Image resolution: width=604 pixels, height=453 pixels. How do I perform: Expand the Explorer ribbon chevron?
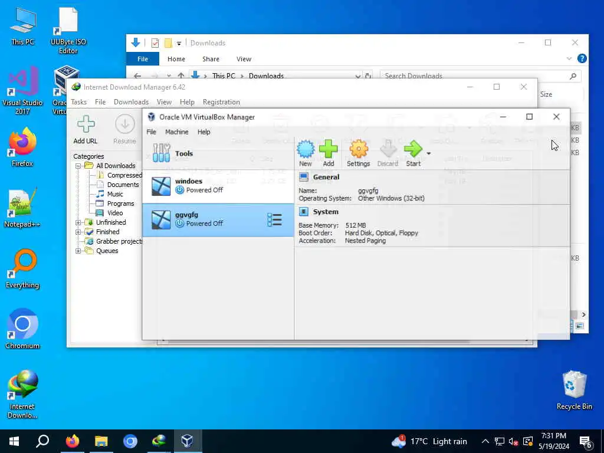coord(569,58)
